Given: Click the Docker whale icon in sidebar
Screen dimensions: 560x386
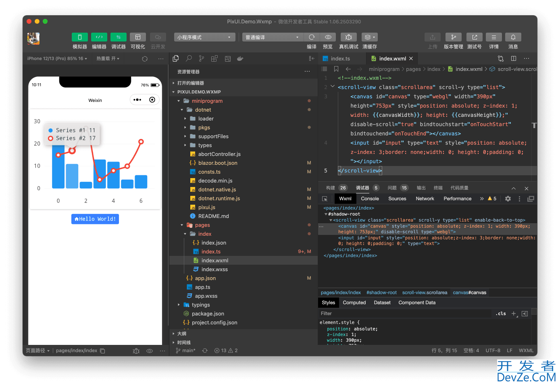Looking at the screenshot, I should click(240, 58).
